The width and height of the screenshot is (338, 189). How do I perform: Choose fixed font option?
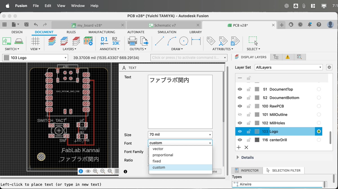pyautogui.click(x=181, y=161)
